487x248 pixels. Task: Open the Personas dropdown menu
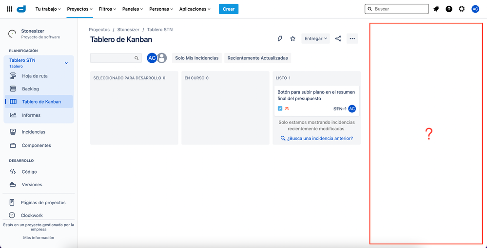161,9
